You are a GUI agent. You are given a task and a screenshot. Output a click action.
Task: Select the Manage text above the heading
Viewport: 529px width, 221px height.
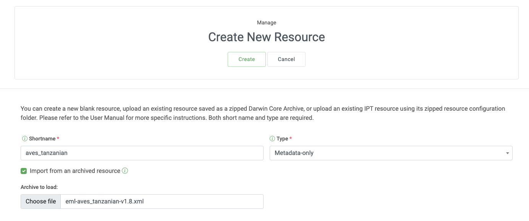(266, 23)
